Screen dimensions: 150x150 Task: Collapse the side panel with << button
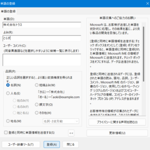pyautogui.click(x=71, y=133)
